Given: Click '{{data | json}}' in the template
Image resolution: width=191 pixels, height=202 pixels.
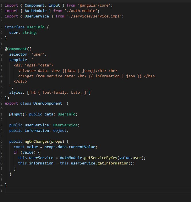Looking at the screenshot, I should [x=79, y=71].
